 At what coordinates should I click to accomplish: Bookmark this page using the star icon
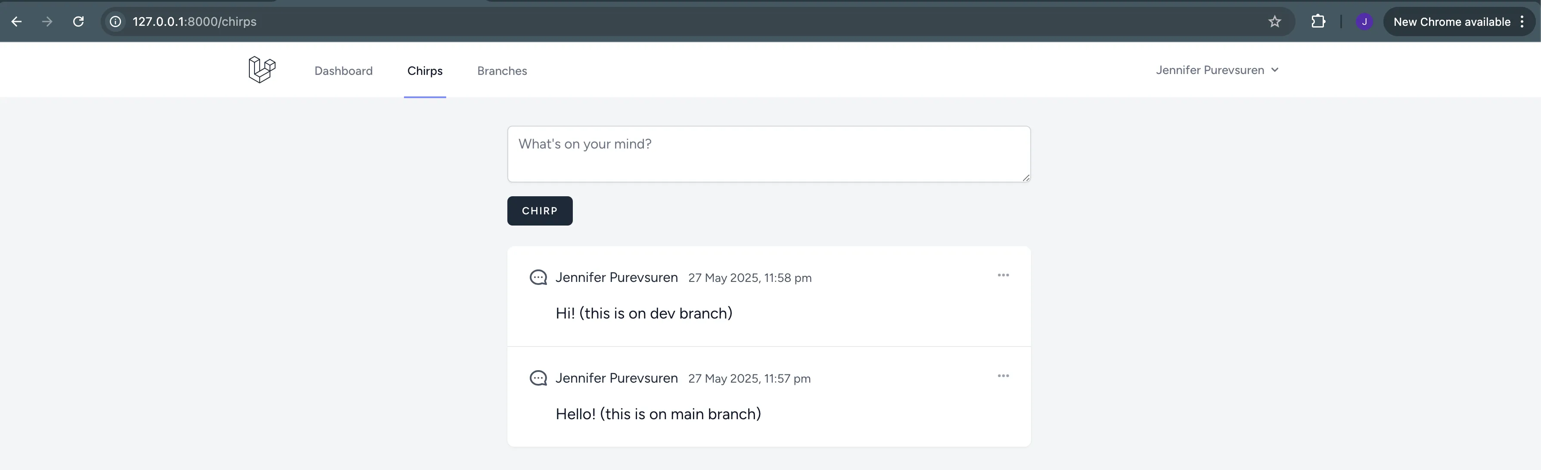pyautogui.click(x=1275, y=22)
